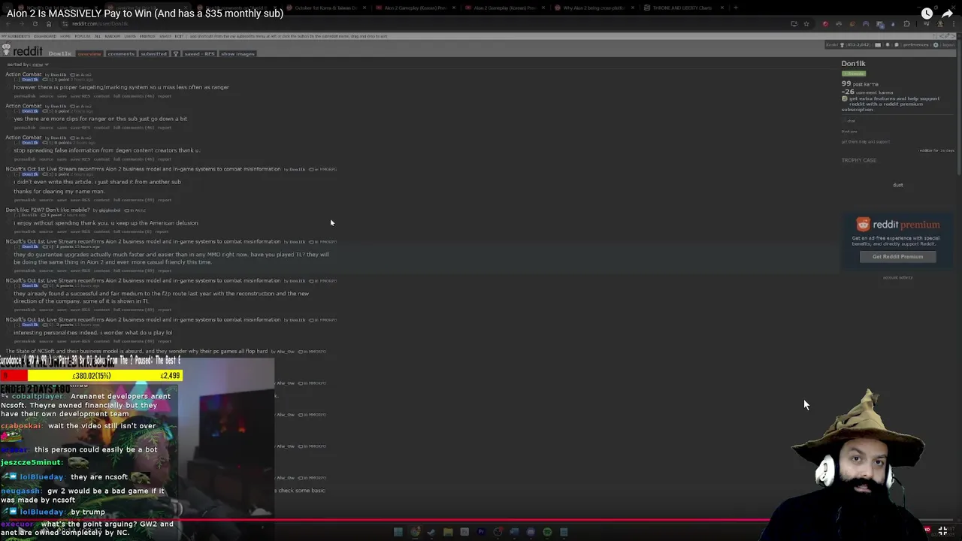This screenshot has width=962, height=541.
Task: Switch to the submitted tab on Reddit profile
Action: click(154, 54)
